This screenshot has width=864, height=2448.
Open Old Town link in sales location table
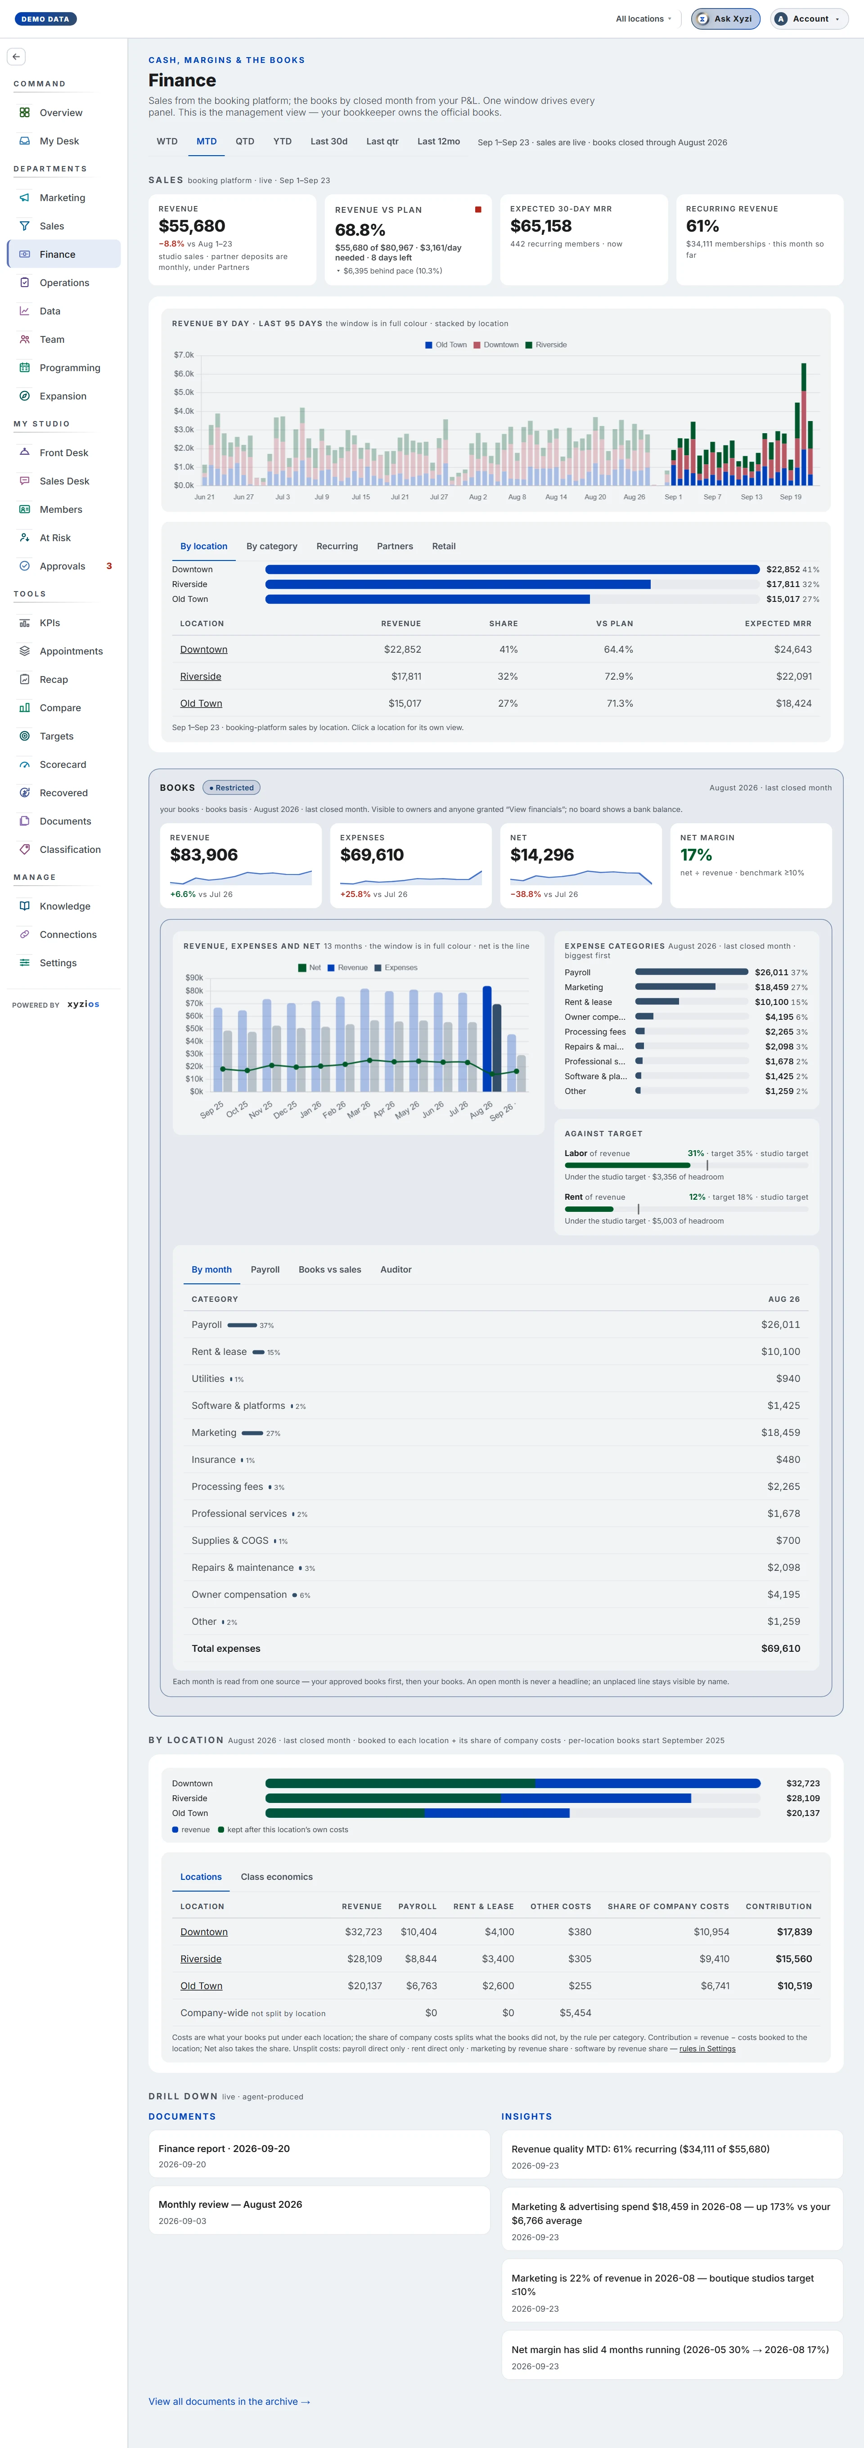pos(201,703)
